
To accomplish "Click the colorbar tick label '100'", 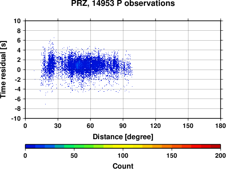I will [123, 155].
